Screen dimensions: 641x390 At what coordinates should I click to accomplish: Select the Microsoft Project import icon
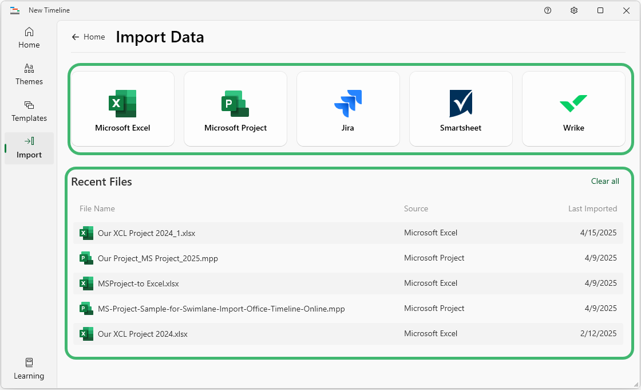[x=235, y=104]
